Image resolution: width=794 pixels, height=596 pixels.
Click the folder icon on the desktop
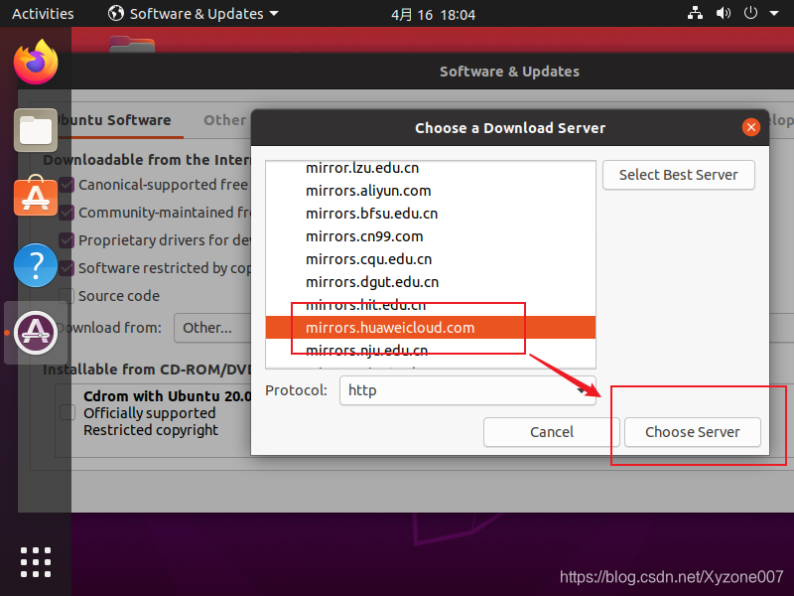coord(132,44)
